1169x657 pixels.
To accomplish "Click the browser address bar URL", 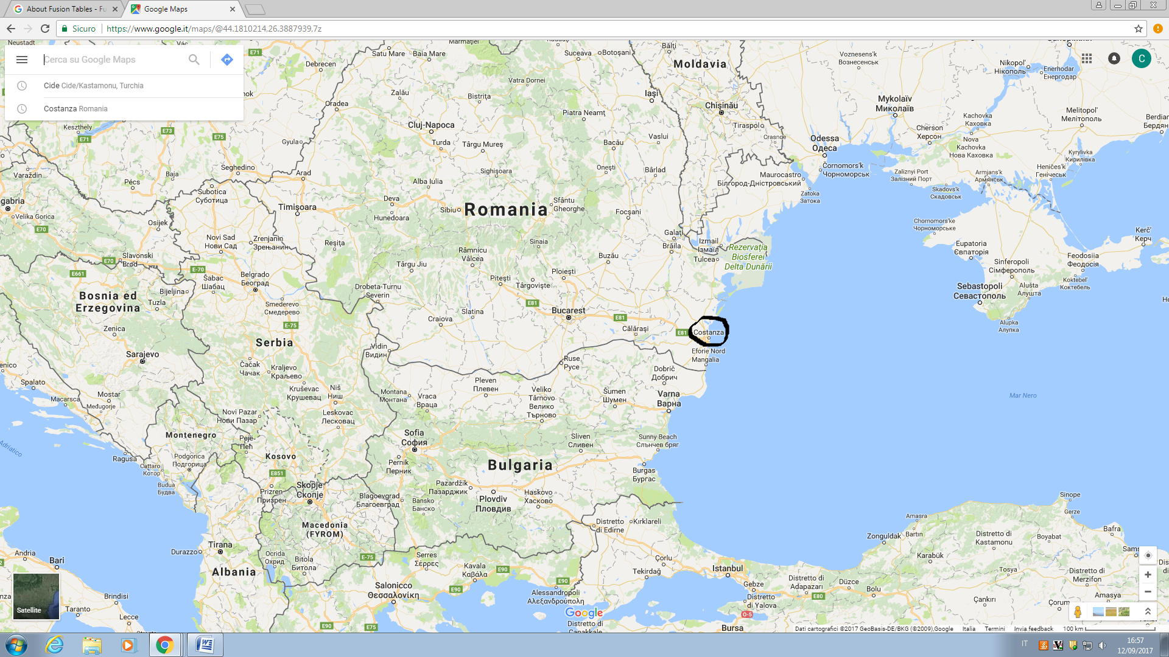I will [214, 29].
